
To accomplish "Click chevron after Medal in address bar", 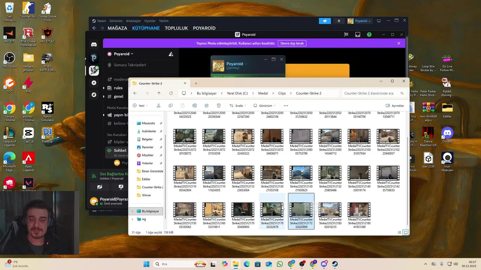I will pyautogui.click(x=273, y=93).
